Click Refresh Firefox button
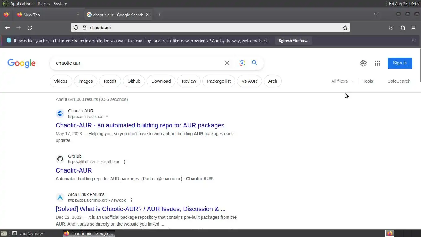421x237 pixels. pos(293,41)
